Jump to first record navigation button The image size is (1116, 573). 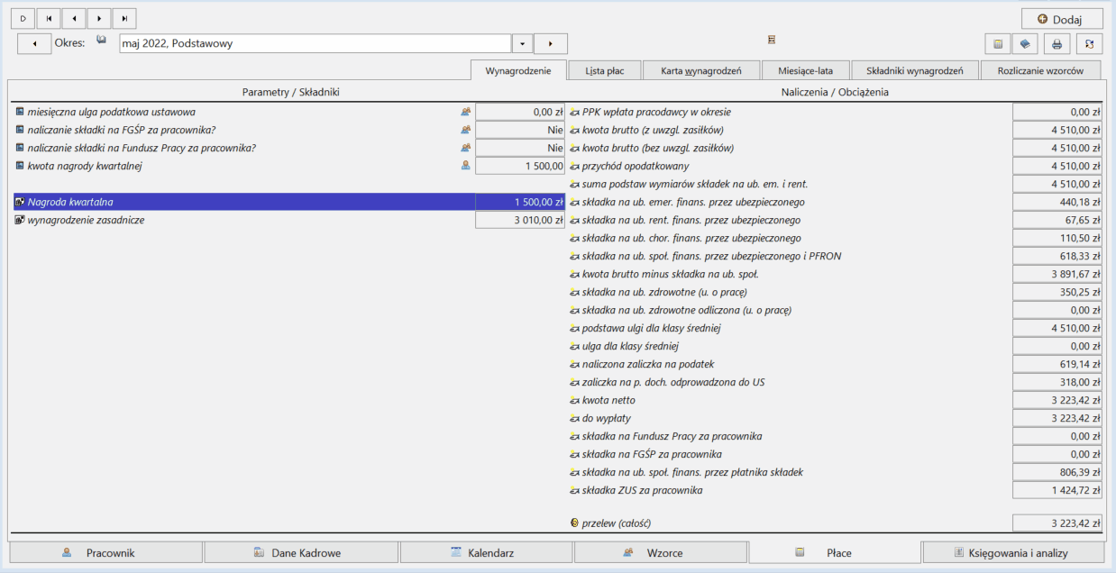coord(49,18)
